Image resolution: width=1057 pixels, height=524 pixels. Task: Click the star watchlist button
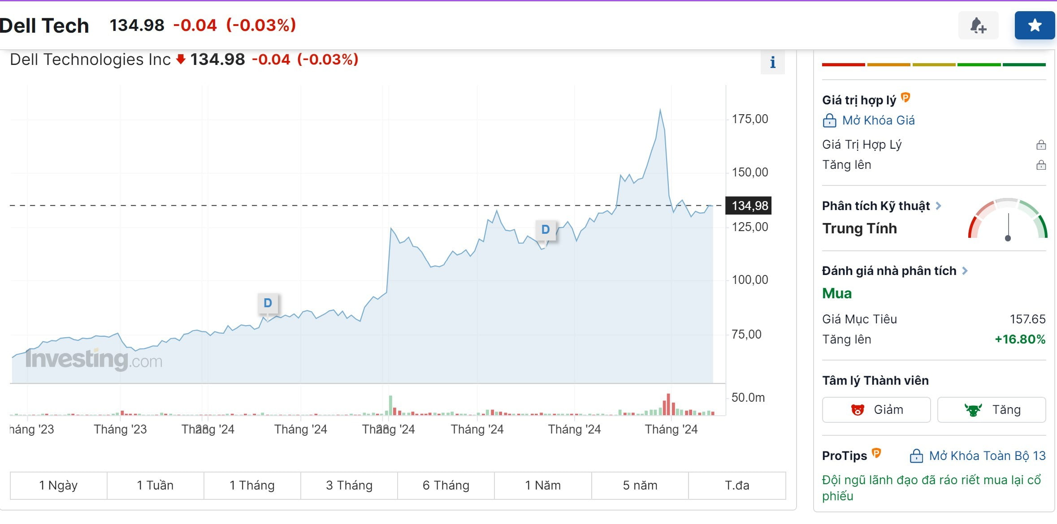(x=1035, y=26)
